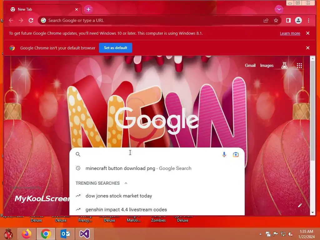Viewport: 320px width, 240px height.
Task: Click the ornament Start button
Action: [x=8, y=234]
